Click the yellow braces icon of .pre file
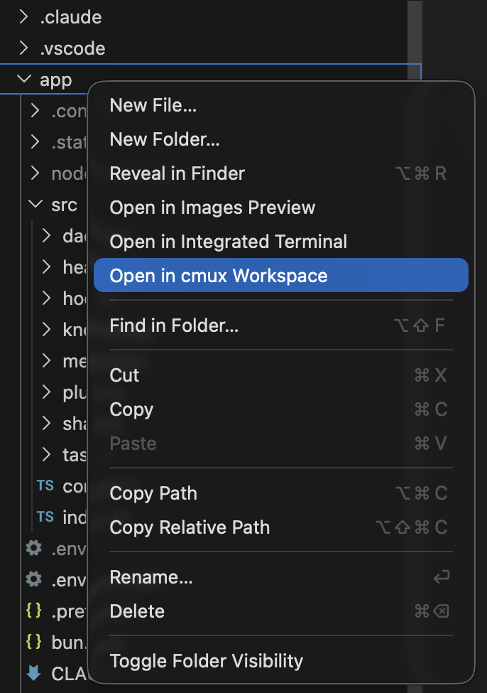The height and width of the screenshot is (693, 487). [34, 611]
